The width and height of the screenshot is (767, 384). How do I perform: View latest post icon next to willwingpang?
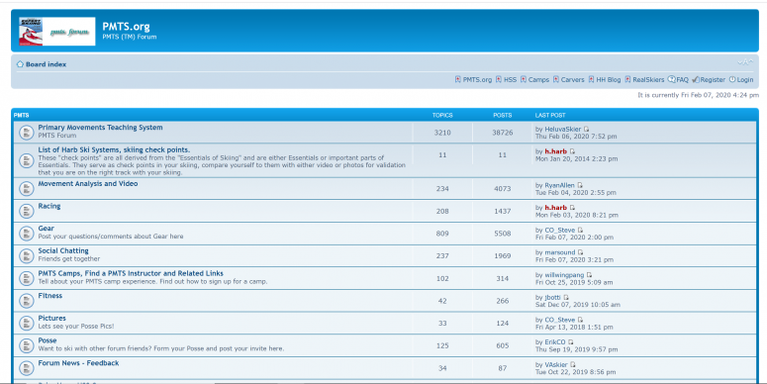590,275
